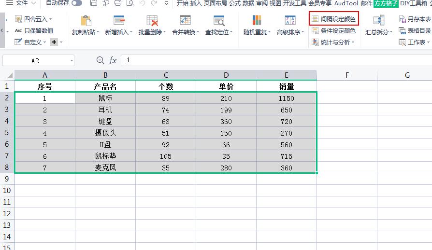Expand the dropdown arrow after the plus button
This screenshot has width=432, height=250.
tap(61, 42)
